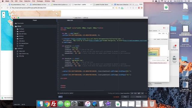Expand the One-off sites folder

tap(16, 34)
